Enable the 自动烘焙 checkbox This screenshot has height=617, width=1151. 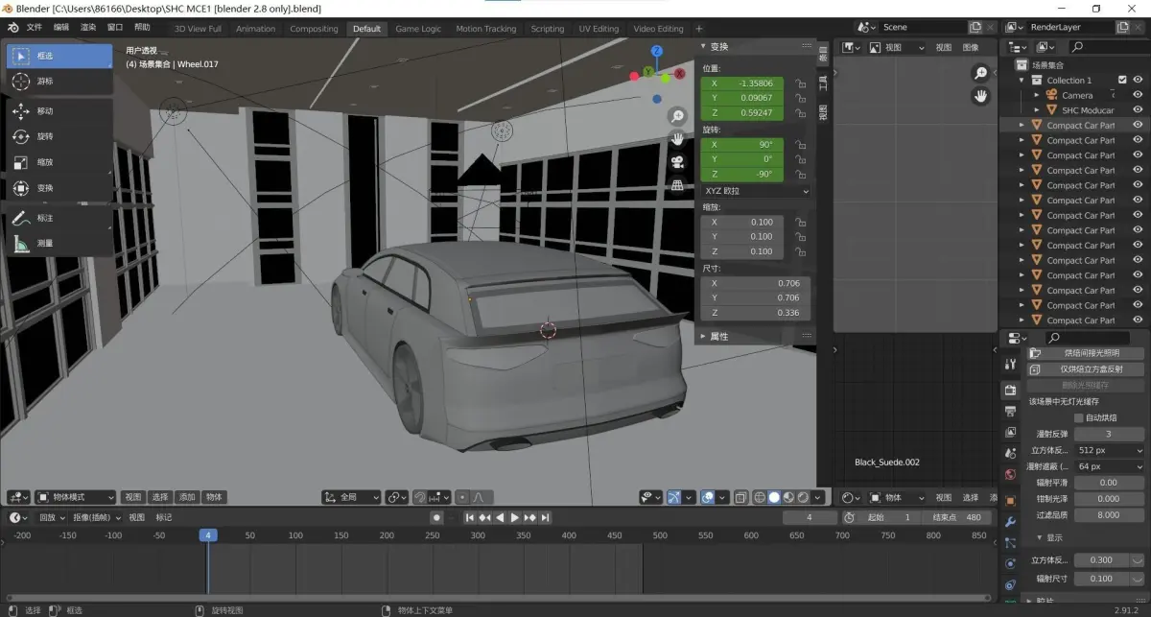click(x=1078, y=418)
